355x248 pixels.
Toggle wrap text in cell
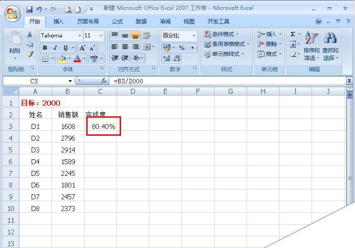(147, 36)
